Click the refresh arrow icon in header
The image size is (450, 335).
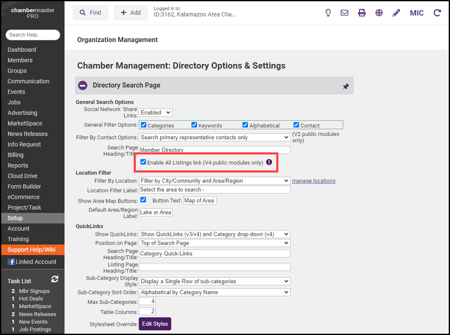(437, 13)
